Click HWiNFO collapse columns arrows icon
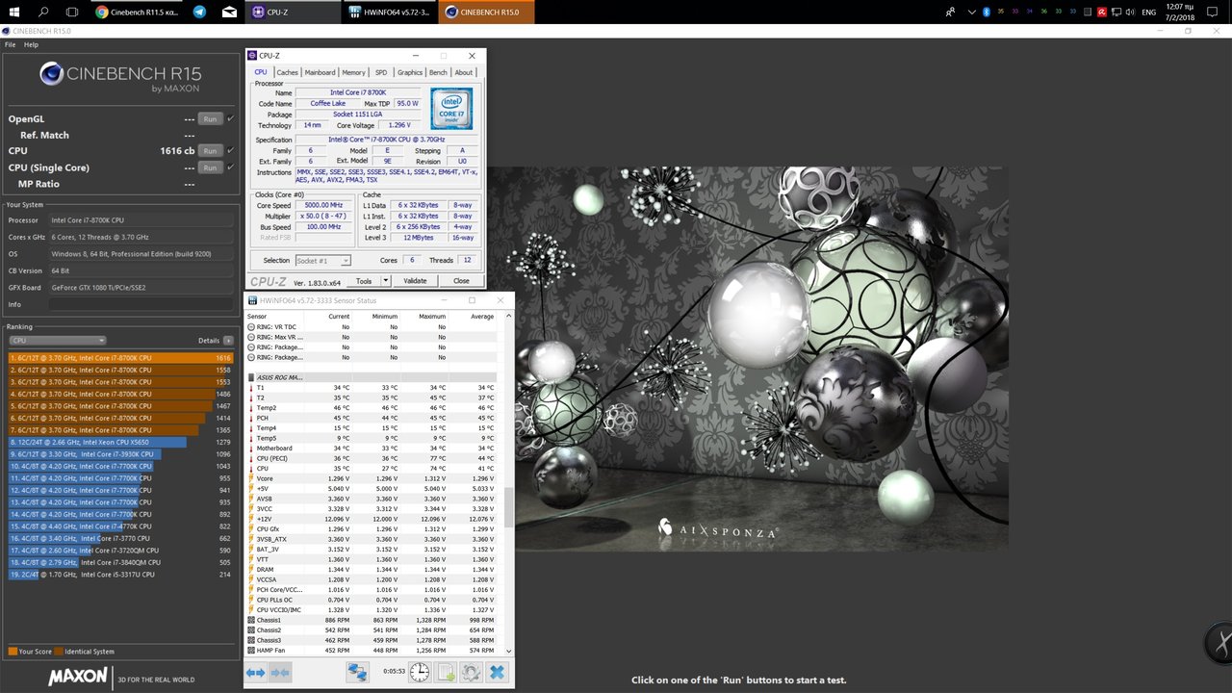The image size is (1232, 693). (280, 673)
